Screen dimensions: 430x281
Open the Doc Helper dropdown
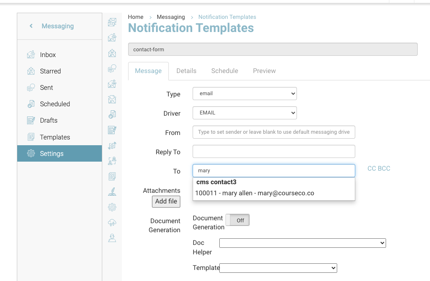pos(302,243)
